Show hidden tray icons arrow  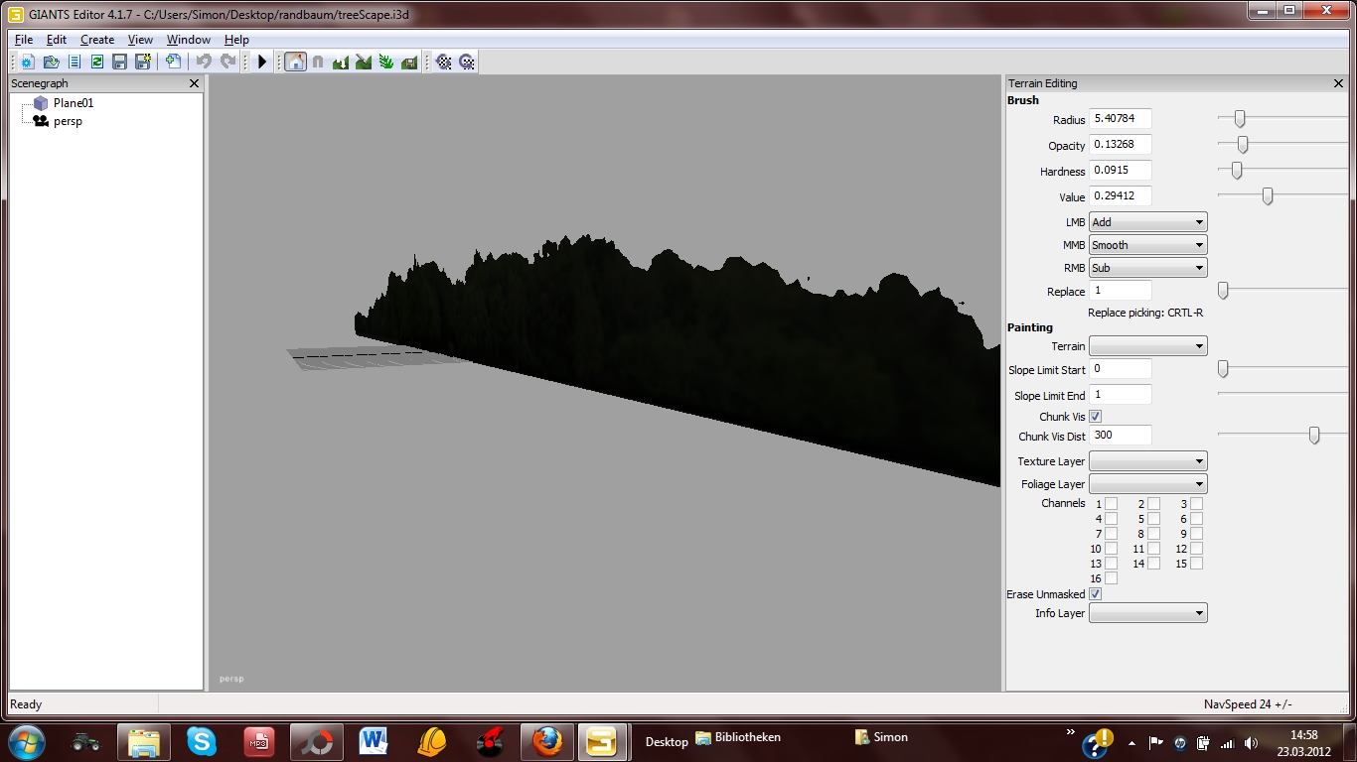[x=1131, y=743]
